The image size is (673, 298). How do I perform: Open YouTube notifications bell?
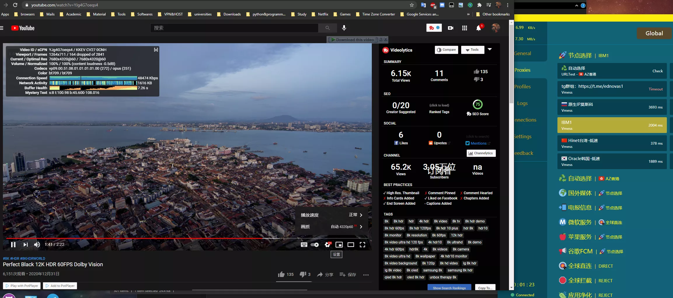click(x=479, y=28)
